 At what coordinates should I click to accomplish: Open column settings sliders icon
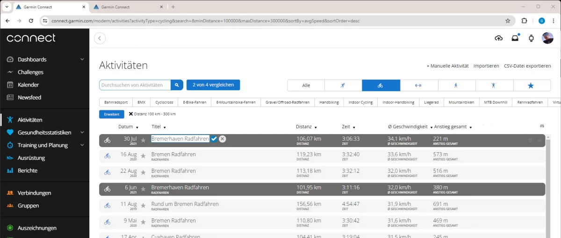(x=542, y=126)
